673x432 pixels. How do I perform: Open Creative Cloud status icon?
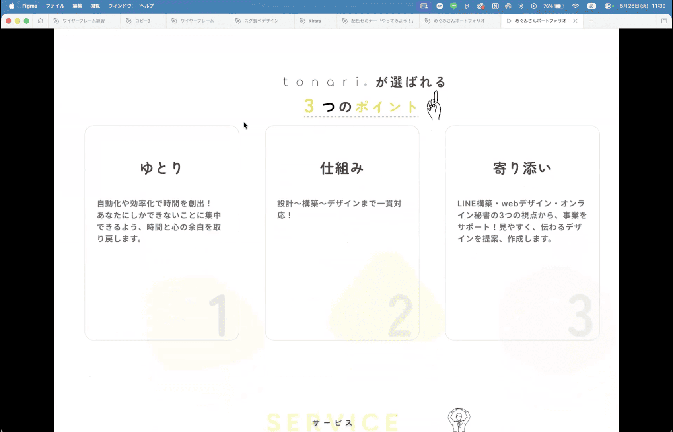pyautogui.click(x=481, y=6)
